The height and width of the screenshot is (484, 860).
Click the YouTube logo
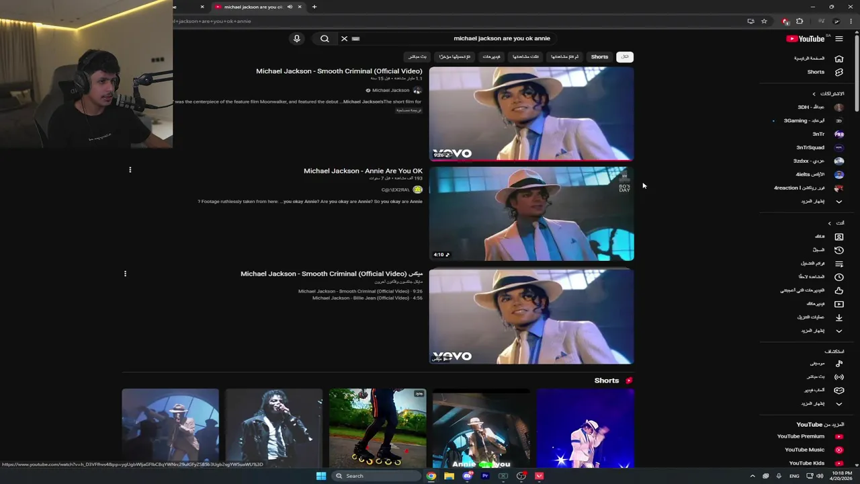pyautogui.click(x=806, y=39)
